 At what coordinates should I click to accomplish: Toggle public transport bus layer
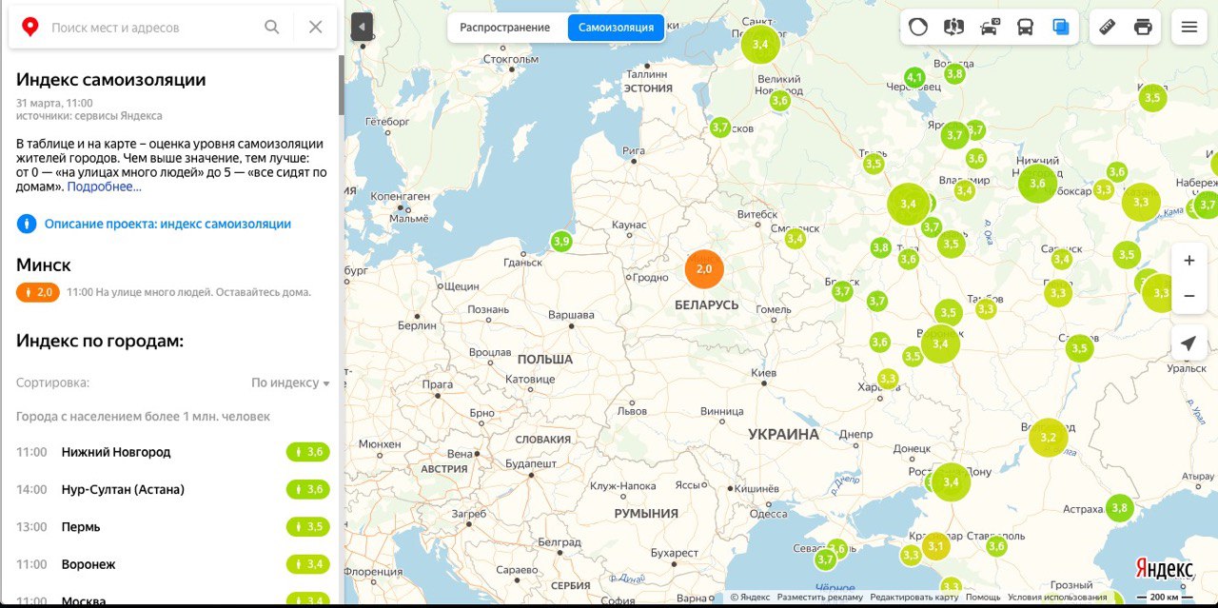[x=1025, y=27]
